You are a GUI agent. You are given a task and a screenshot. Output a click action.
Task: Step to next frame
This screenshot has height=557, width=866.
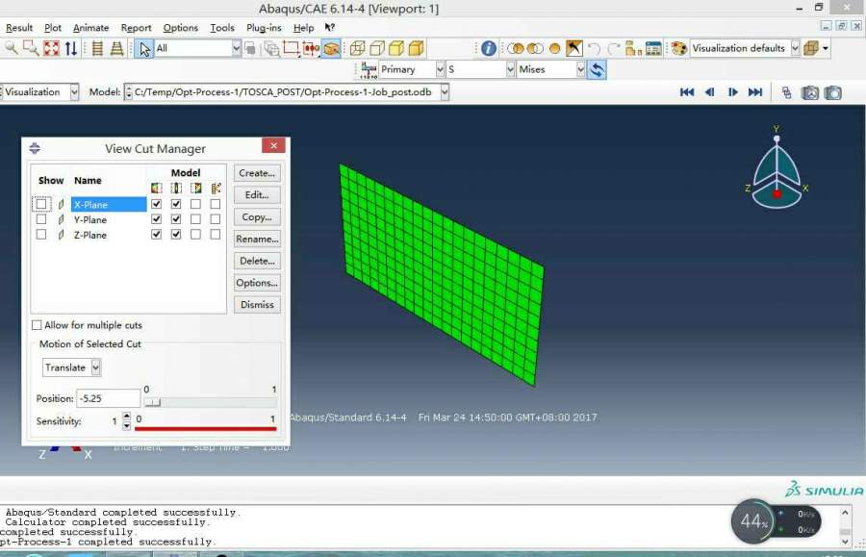[x=732, y=92]
